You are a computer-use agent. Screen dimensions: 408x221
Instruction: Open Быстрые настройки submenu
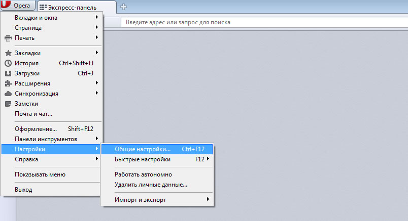tap(157, 159)
